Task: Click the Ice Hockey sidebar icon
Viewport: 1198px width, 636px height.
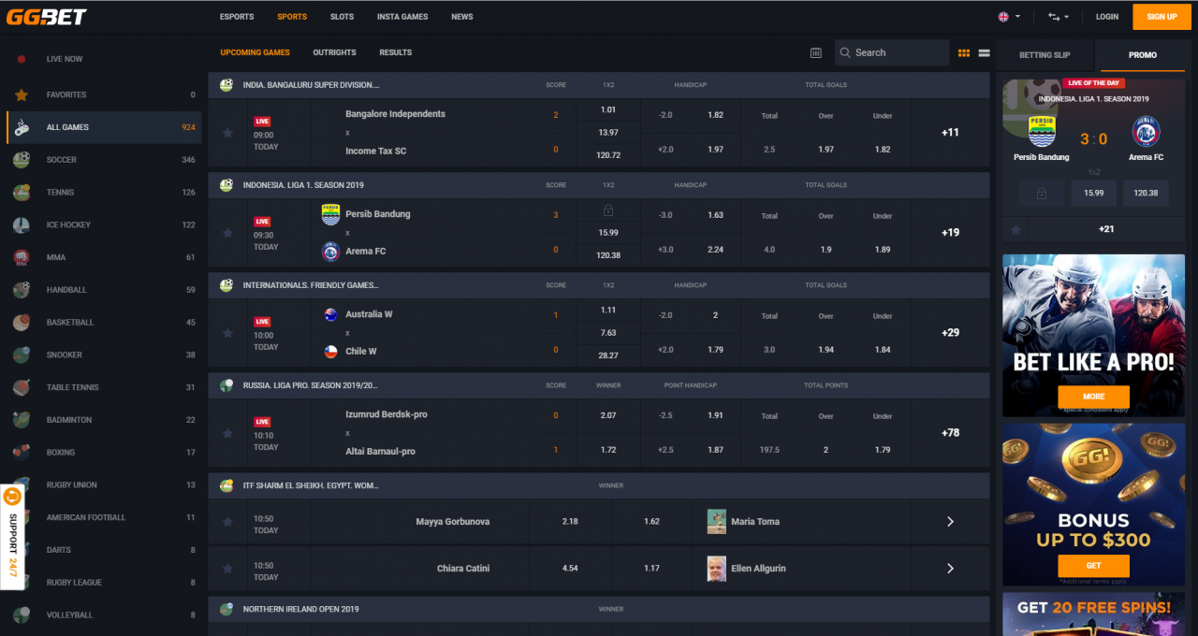Action: (x=22, y=225)
